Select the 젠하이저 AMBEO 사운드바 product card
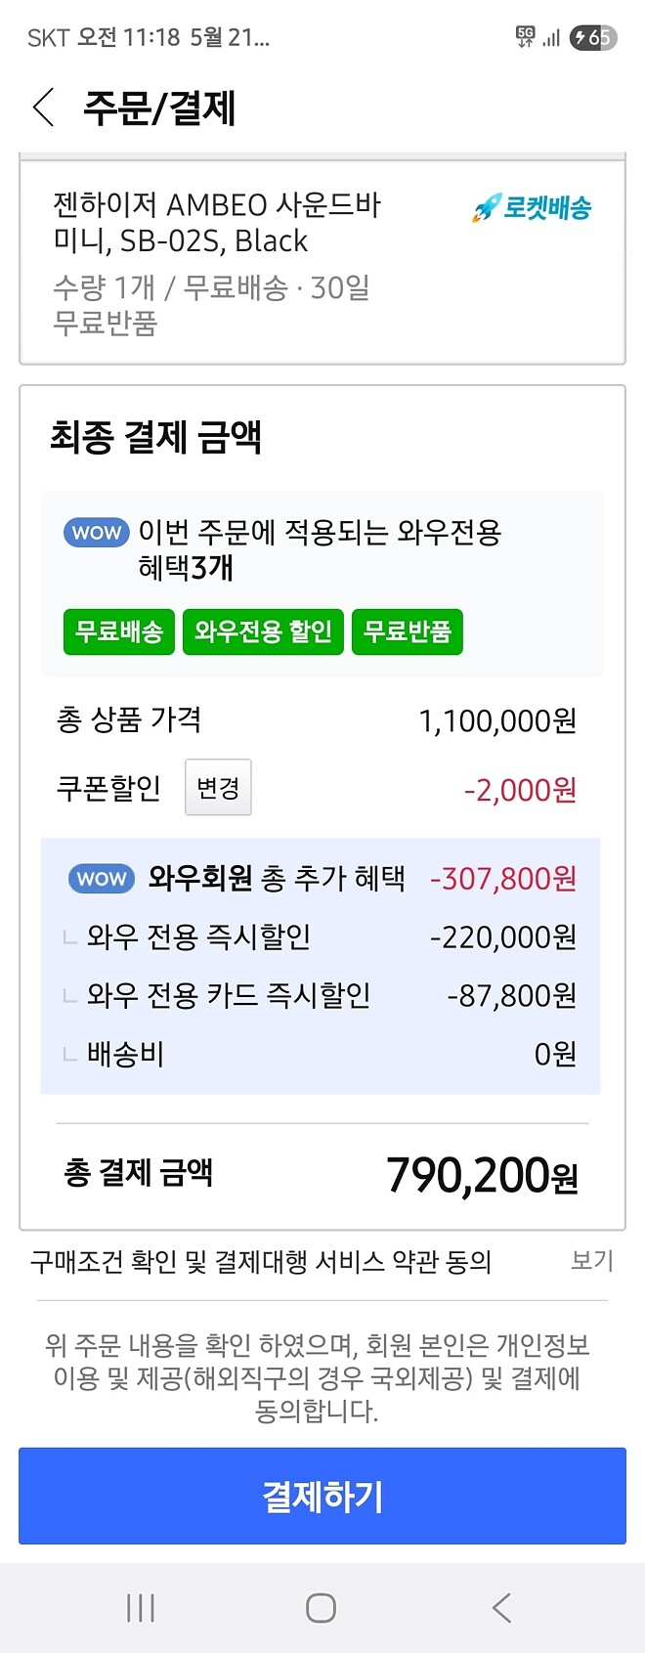Image resolution: width=645 pixels, height=1653 pixels. click(x=322, y=259)
